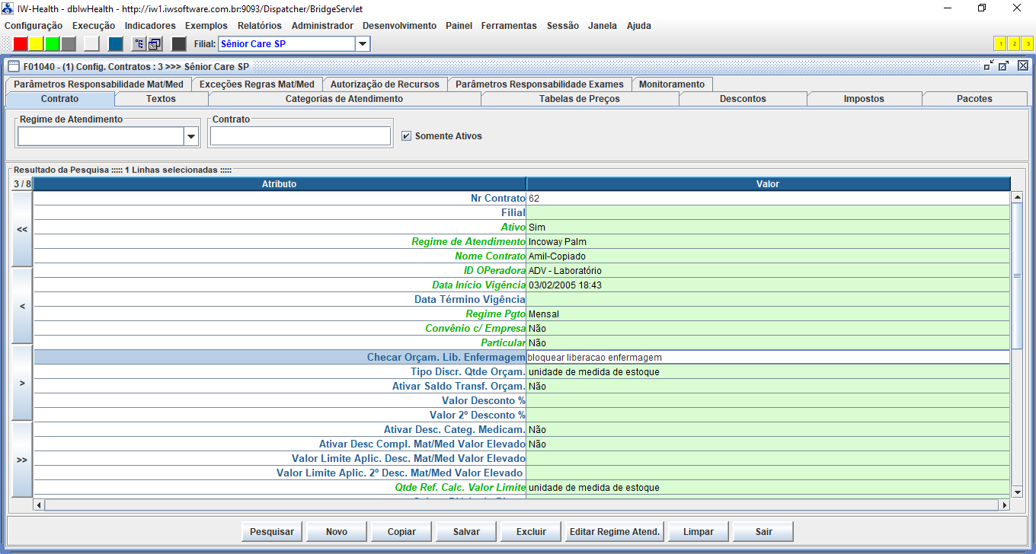Switch to the Tabelas de Preços tab

pos(579,99)
